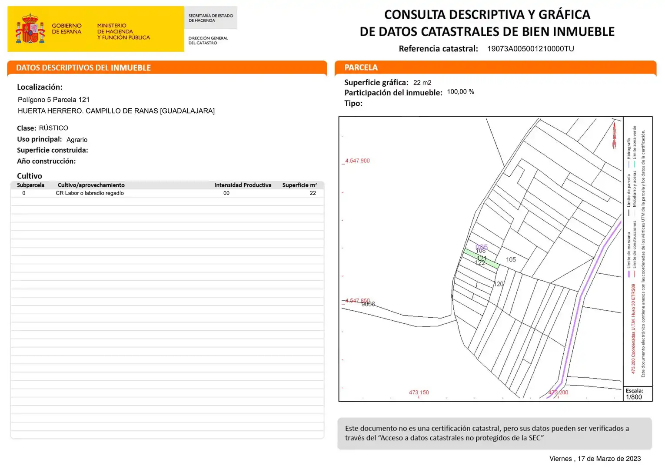The width and height of the screenshot is (665, 470).
Task: Click the "Agrario" use value
Action: (x=77, y=140)
